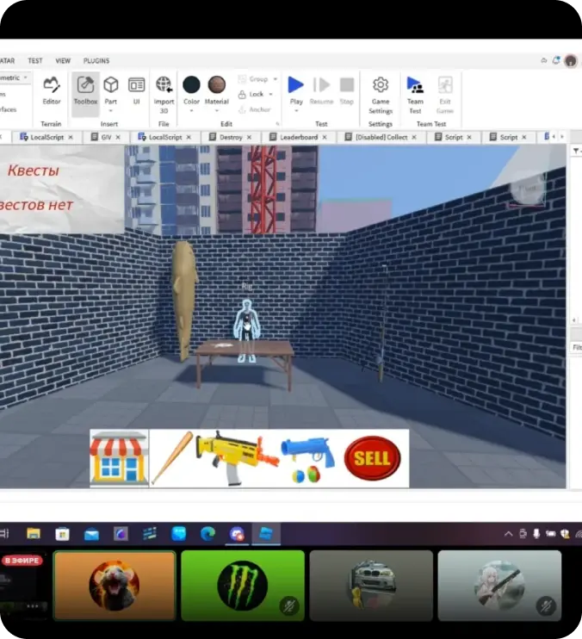
Task: Expand the Play mode dropdown arrow
Action: [296, 111]
